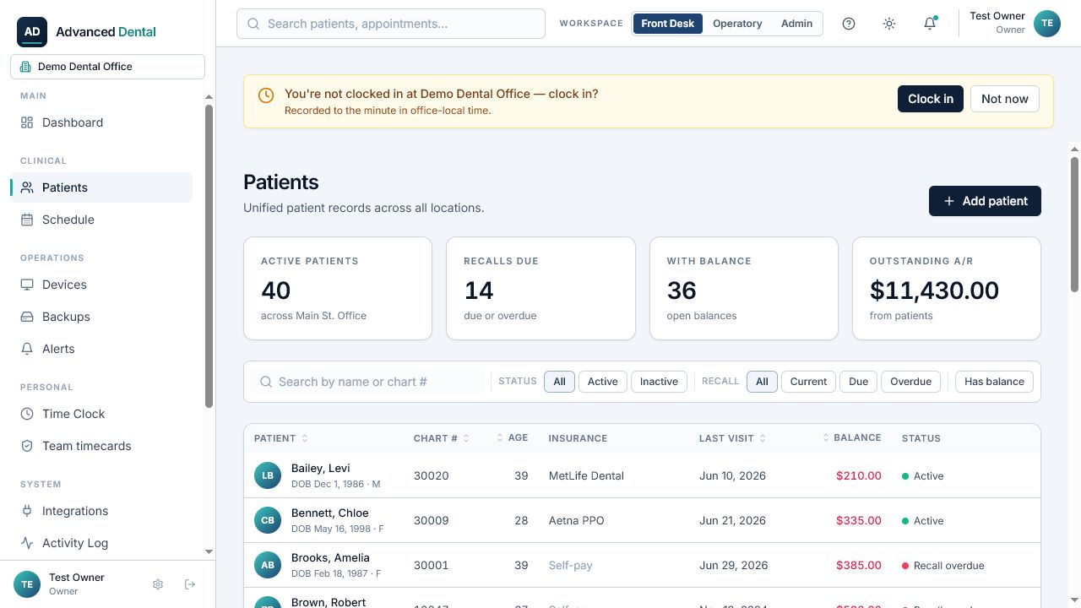Viewport: 1081px width, 608px height.
Task: Open the notifications bell icon
Action: click(930, 24)
